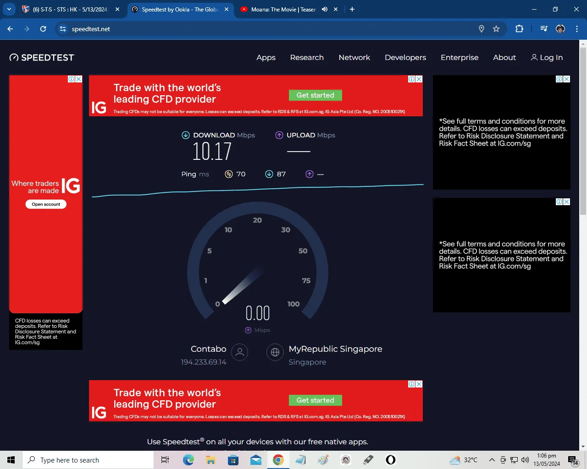Open the Research menu
This screenshot has height=469, width=587.
click(307, 57)
